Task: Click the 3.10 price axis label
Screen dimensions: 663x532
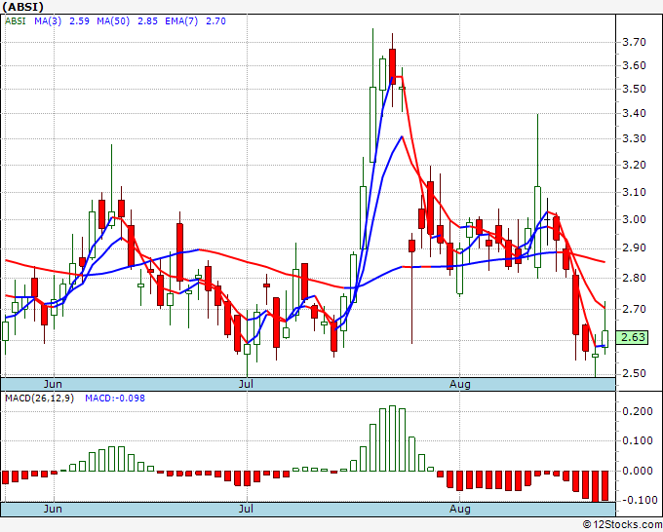Action: pyautogui.click(x=634, y=192)
